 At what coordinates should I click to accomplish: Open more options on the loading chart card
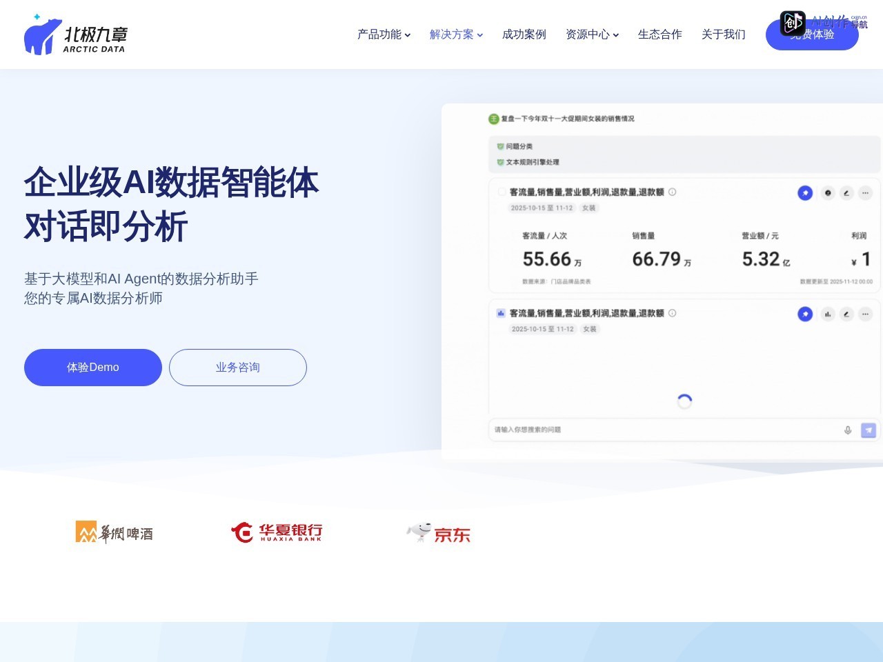865,314
